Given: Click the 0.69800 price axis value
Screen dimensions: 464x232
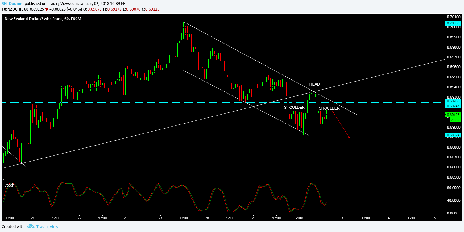Looking at the screenshot, I should point(454,47).
